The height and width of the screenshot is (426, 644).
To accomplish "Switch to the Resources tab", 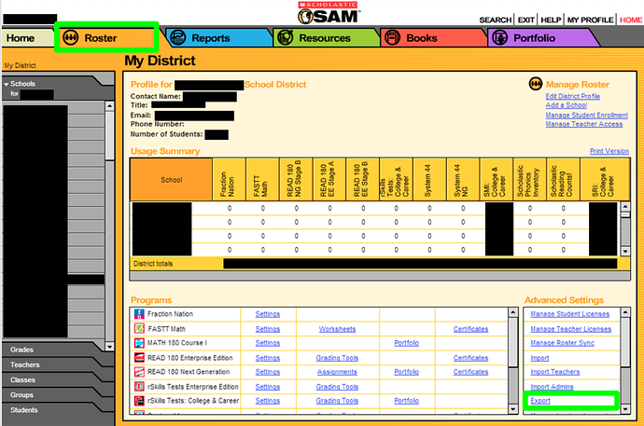I will click(325, 37).
